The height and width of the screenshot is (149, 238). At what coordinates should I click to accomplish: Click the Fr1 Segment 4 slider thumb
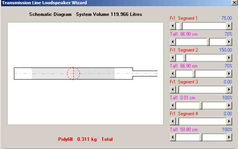[177, 121]
